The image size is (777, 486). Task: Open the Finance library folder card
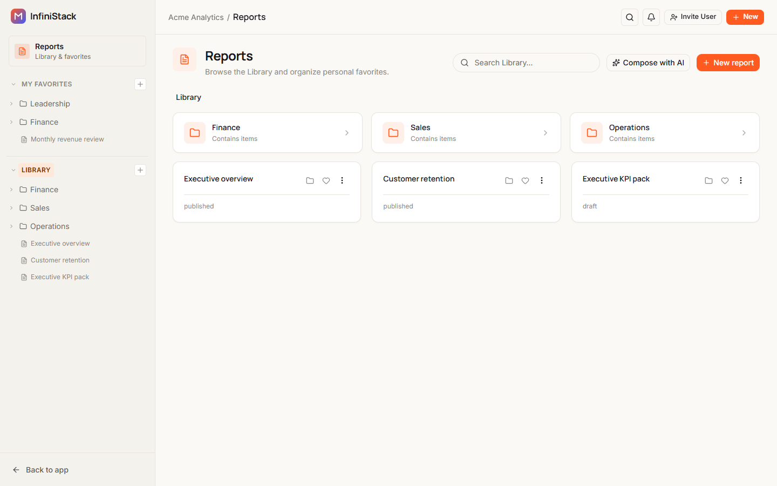(x=268, y=133)
